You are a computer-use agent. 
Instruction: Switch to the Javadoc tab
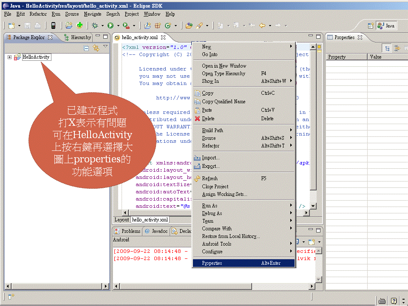[x=156, y=231]
